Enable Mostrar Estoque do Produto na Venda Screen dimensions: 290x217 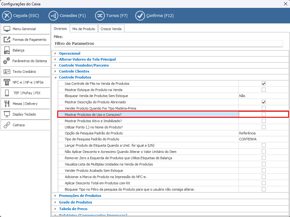click(264, 90)
